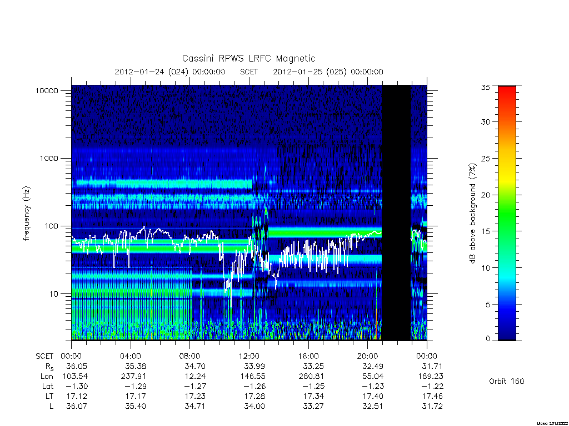Click the time tick label 08:00
Image resolution: width=569 pixels, height=426 pixels.
click(x=190, y=357)
